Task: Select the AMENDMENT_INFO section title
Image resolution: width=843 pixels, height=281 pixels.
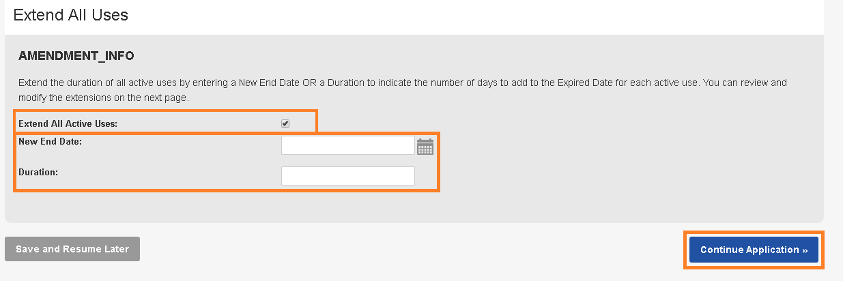Action: [x=76, y=55]
